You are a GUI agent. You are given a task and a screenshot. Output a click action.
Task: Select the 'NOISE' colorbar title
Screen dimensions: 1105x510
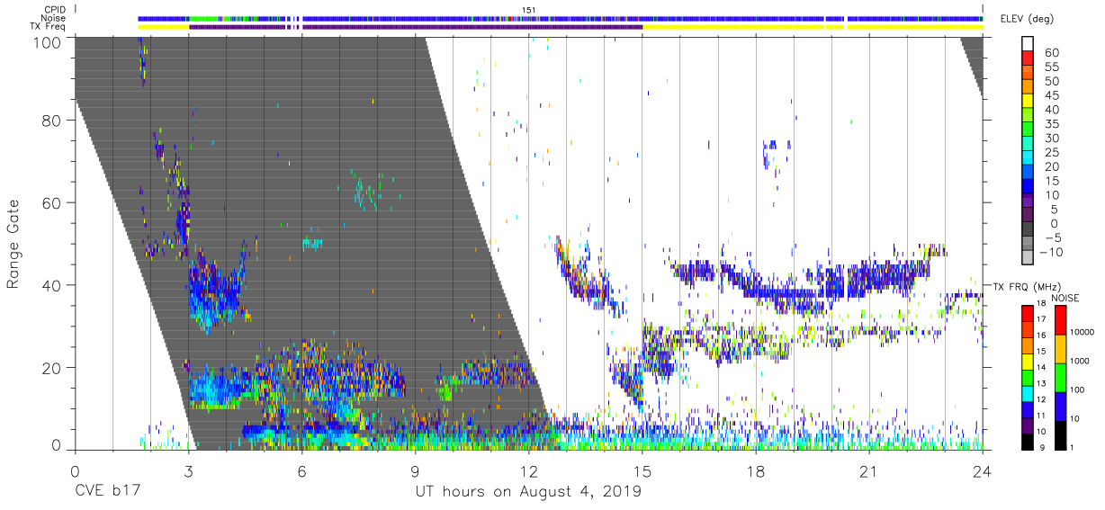[1065, 298]
